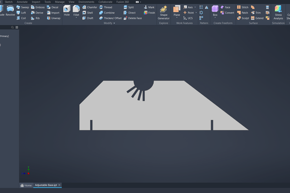Viewport: 290px width, 193px height.
Task: Open the Tools ribbon tab
Action: click(47, 2)
